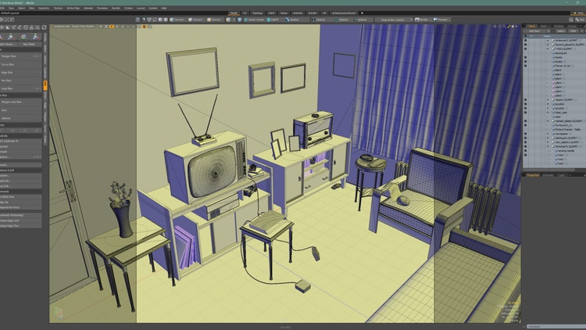Expand the nested_tables tree item

548,121
